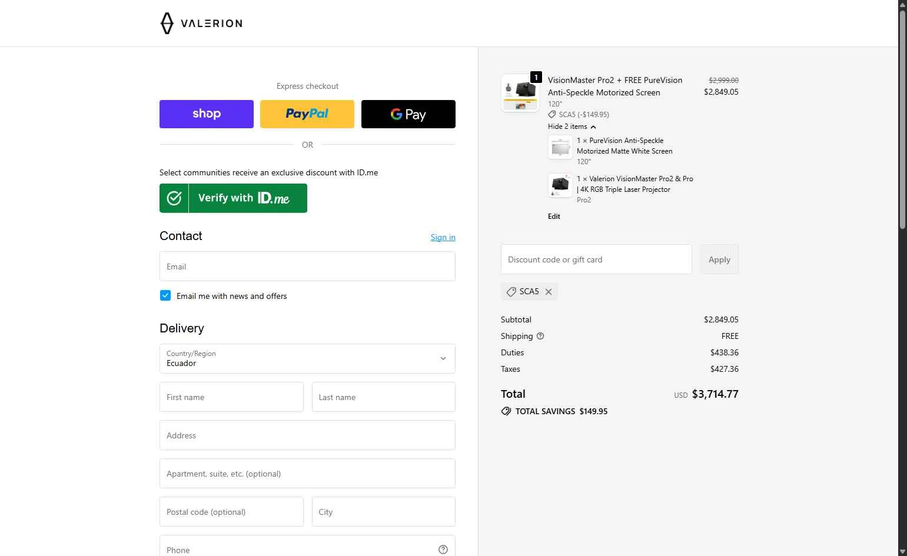This screenshot has height=556, width=907.
Task: Open the Country/Region dropdown
Action: (307, 359)
